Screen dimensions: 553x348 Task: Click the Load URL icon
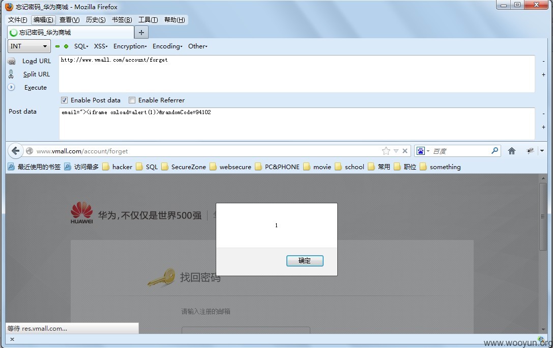[12, 61]
